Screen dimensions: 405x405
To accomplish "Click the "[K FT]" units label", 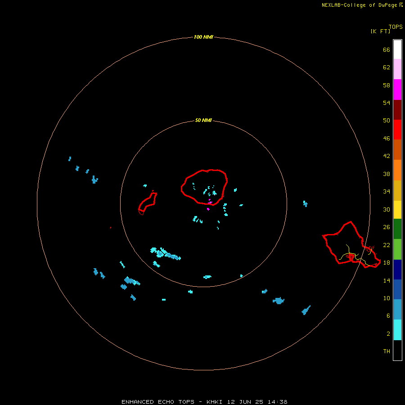I will coord(380,31).
